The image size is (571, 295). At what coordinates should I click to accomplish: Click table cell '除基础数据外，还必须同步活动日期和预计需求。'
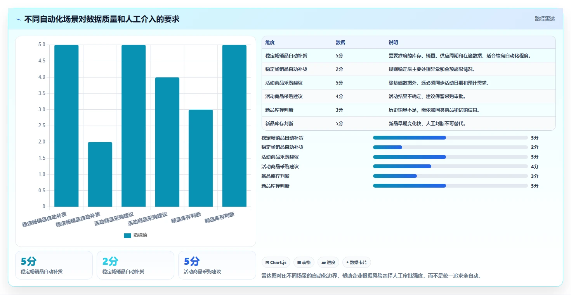coord(439,83)
